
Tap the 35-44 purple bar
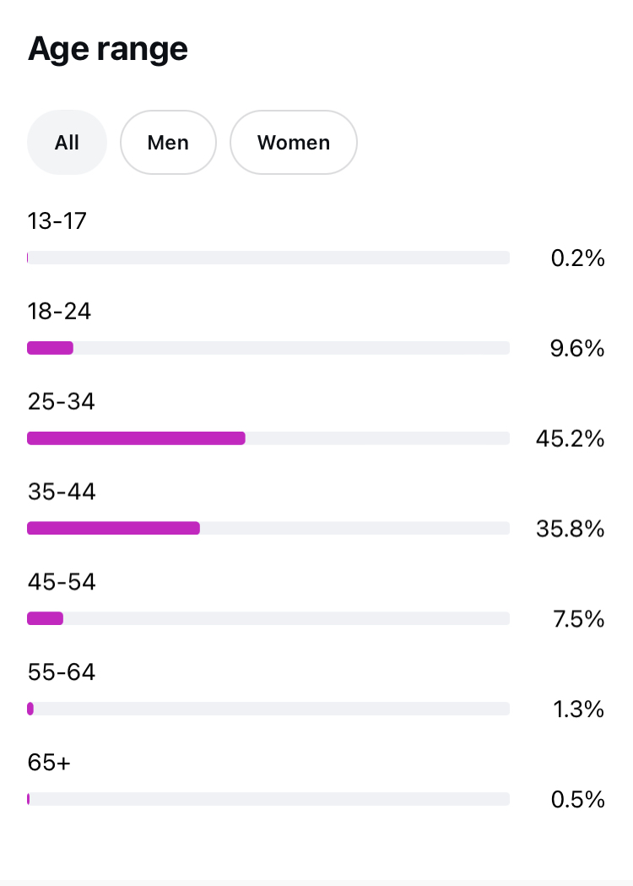tap(113, 528)
